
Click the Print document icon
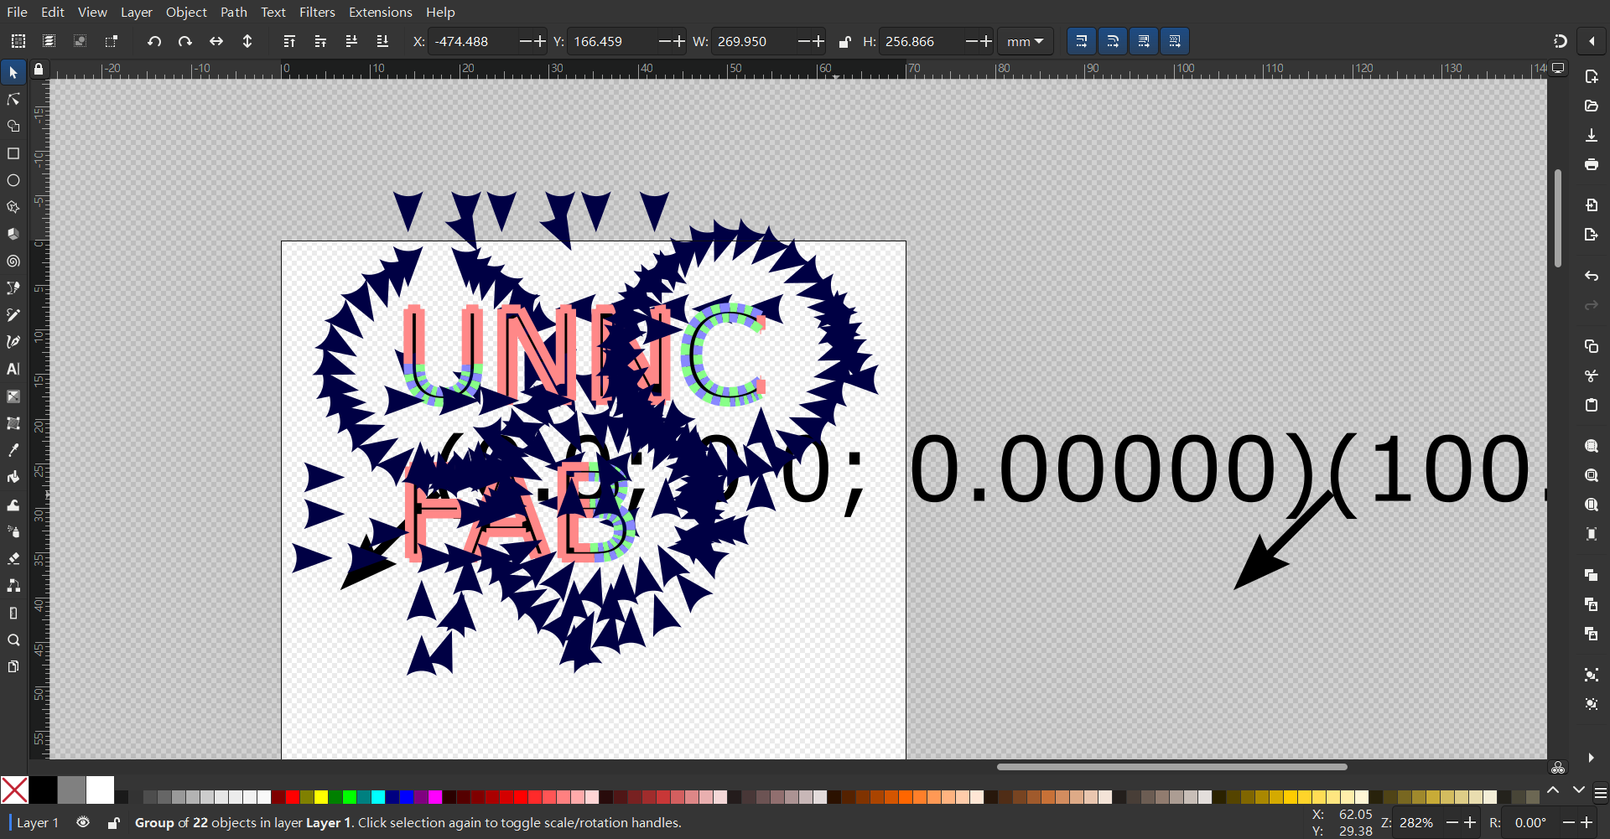click(1591, 164)
